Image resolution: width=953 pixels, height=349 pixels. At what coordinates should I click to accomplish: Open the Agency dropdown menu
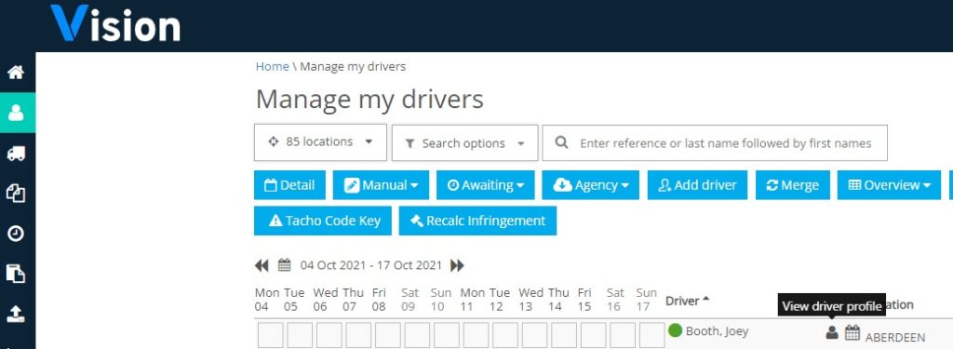click(591, 185)
